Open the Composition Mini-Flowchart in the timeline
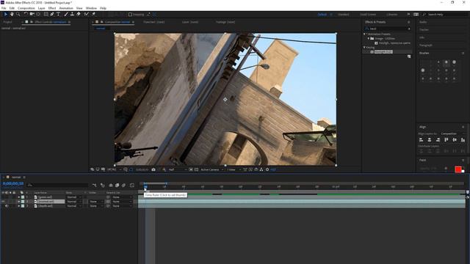Image resolution: width=470 pixels, height=264 pixels. coord(95,186)
